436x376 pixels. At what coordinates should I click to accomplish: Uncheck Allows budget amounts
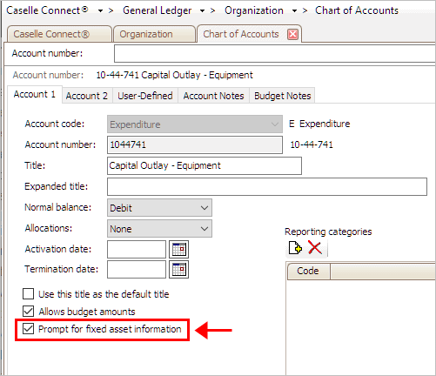coord(28,312)
